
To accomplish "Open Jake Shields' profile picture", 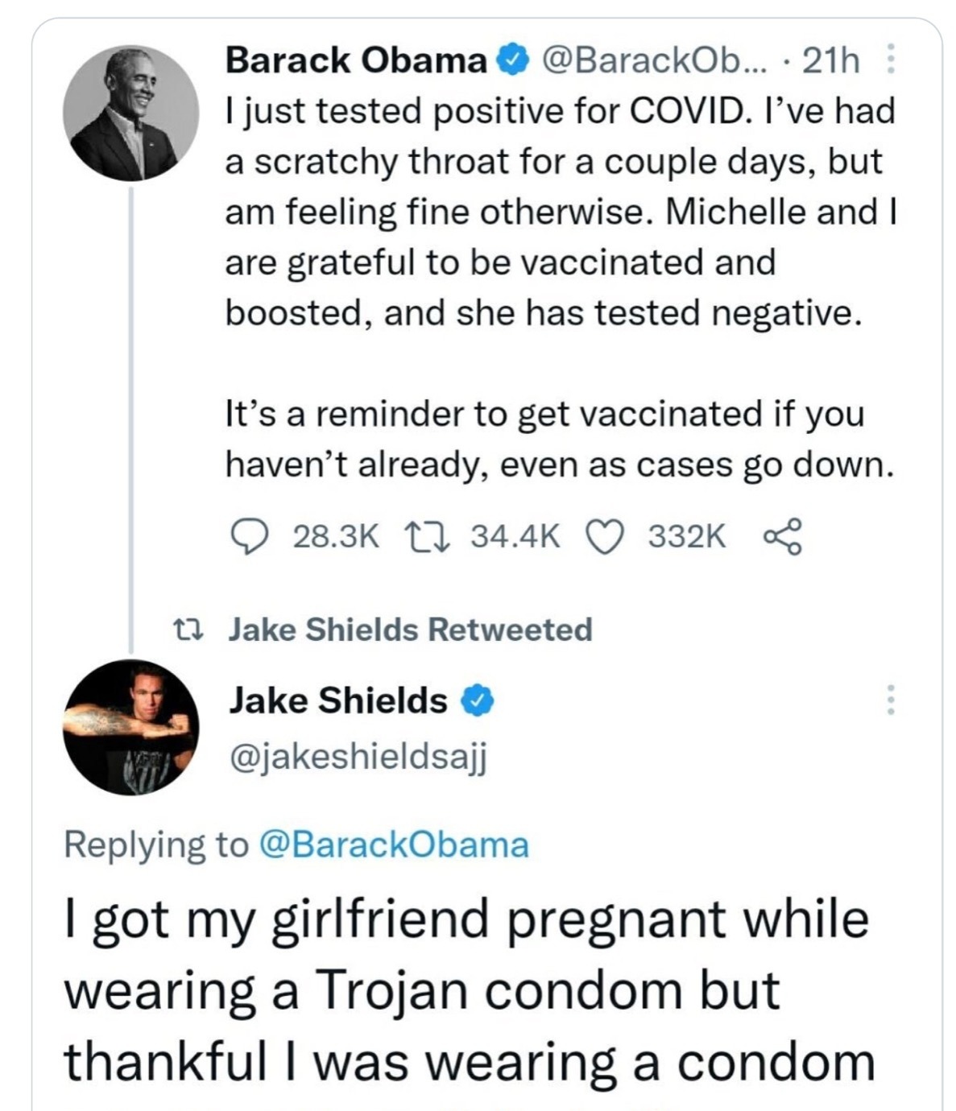I will (x=131, y=735).
